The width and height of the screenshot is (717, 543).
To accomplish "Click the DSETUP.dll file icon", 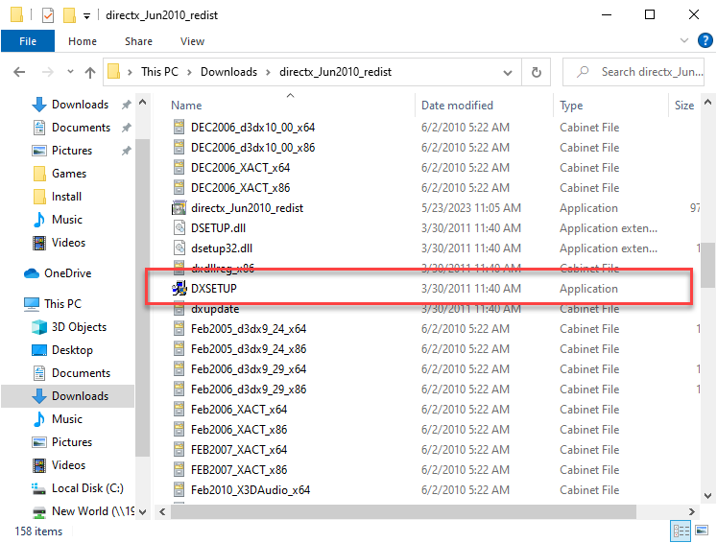I will pyautogui.click(x=179, y=228).
